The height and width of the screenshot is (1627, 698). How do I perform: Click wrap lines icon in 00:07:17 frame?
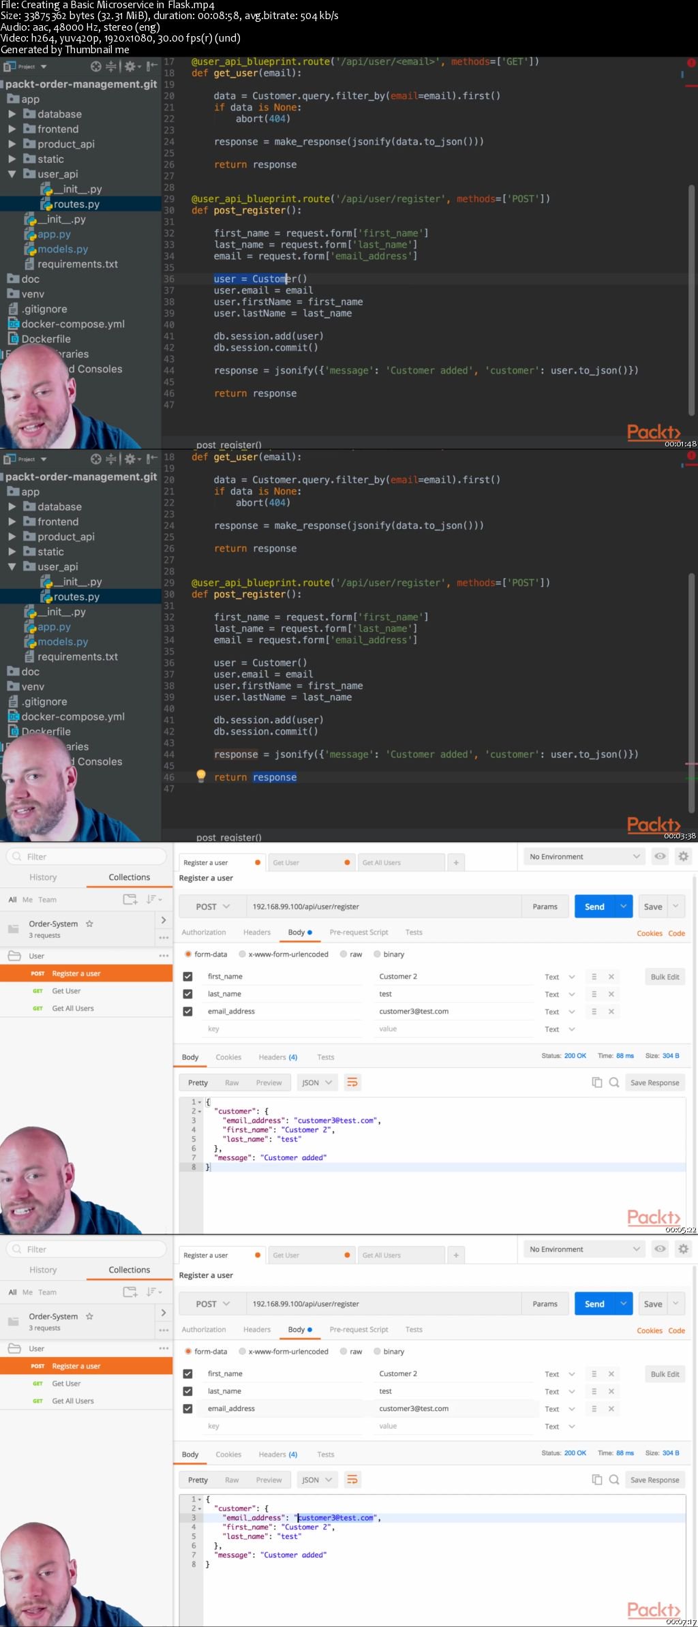click(x=352, y=1480)
